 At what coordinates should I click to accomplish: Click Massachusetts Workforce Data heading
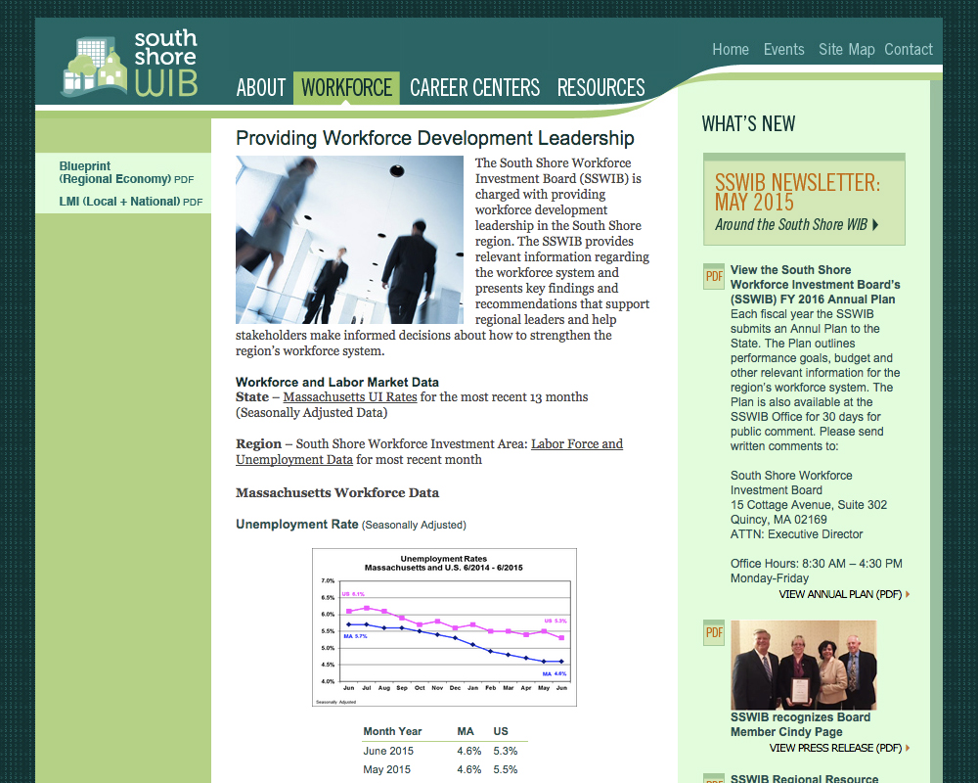337,492
